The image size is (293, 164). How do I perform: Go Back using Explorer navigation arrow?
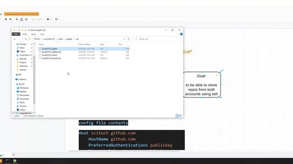click(x=15, y=39)
